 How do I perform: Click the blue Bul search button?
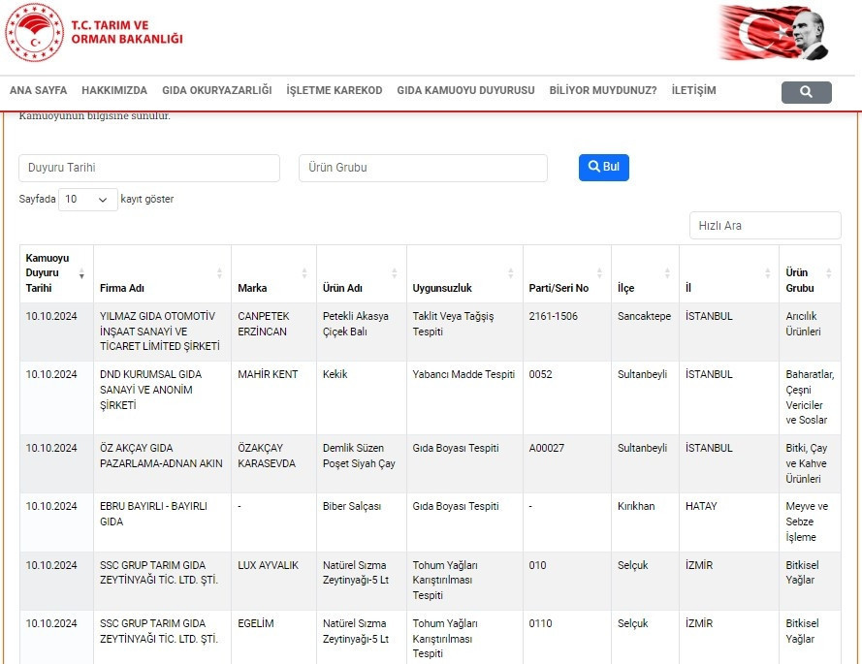click(604, 167)
